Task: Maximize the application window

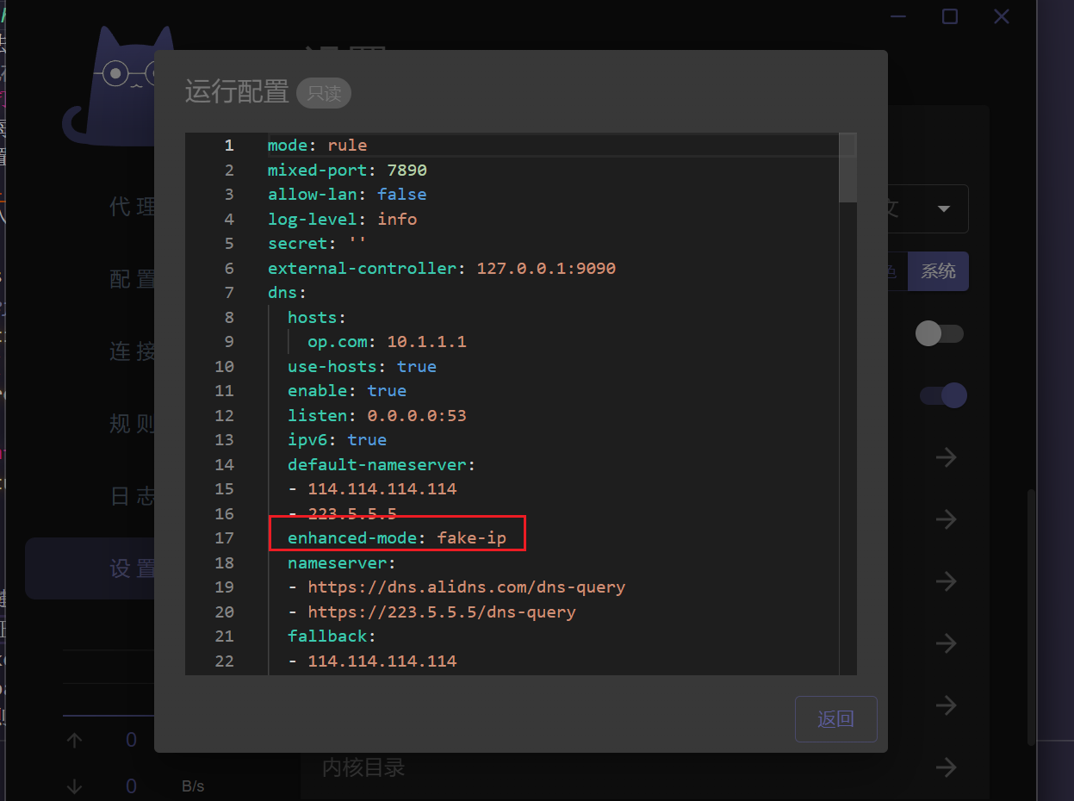Action: tap(949, 16)
